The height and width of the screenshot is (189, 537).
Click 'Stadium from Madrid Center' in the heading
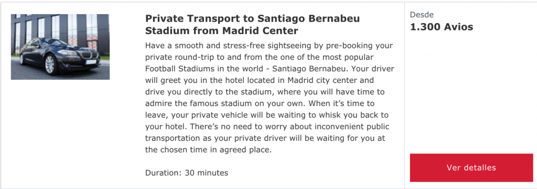pyautogui.click(x=222, y=30)
